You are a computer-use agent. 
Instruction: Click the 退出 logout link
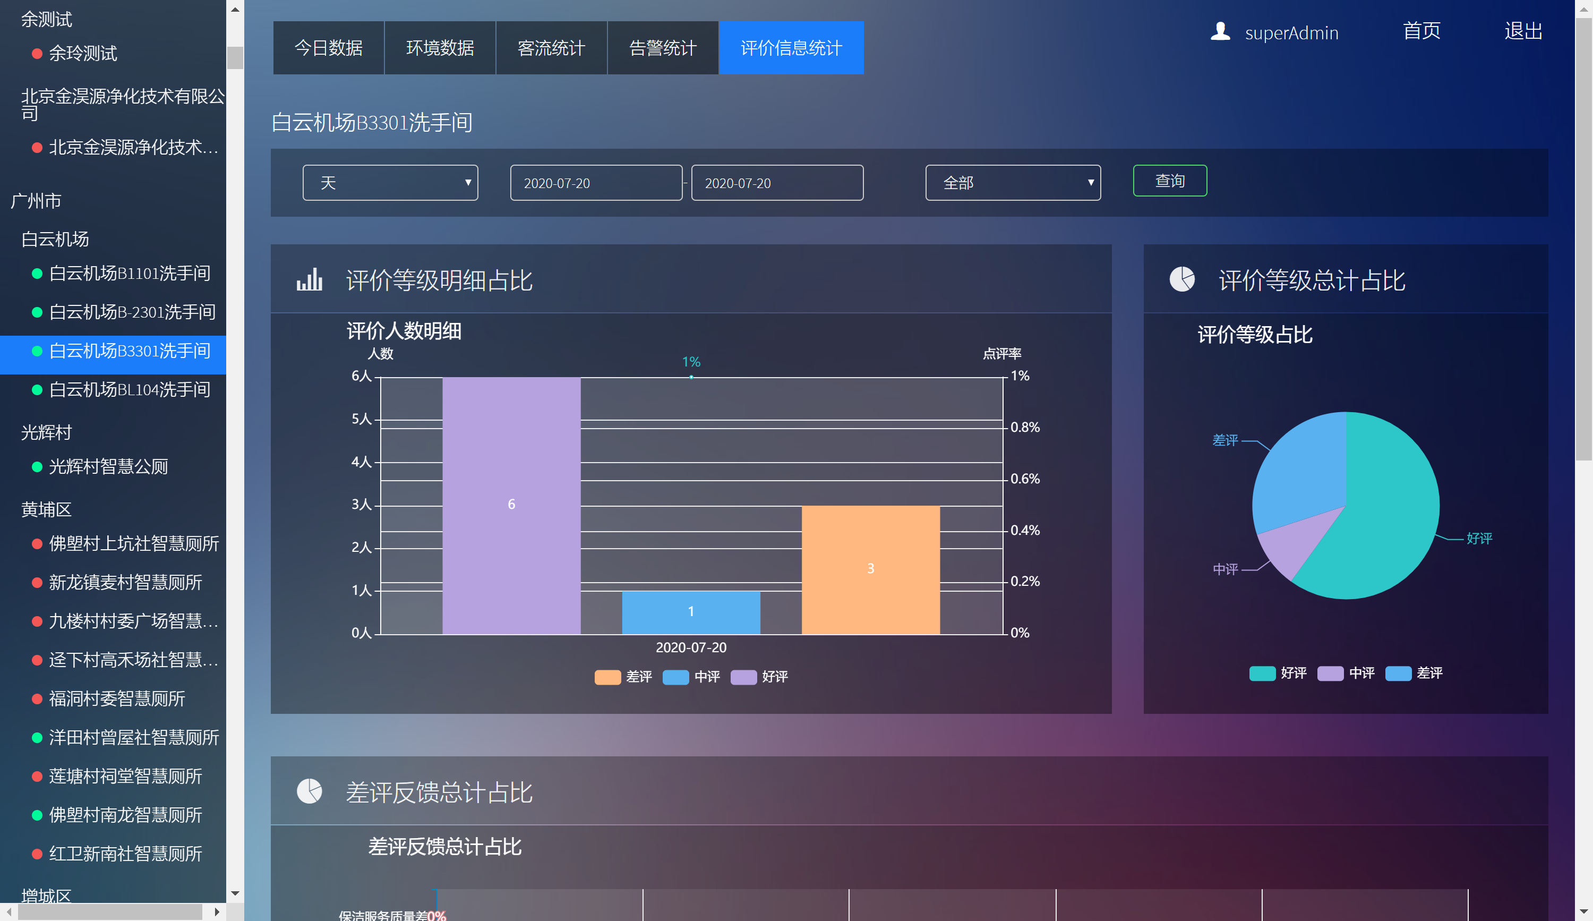[1523, 31]
